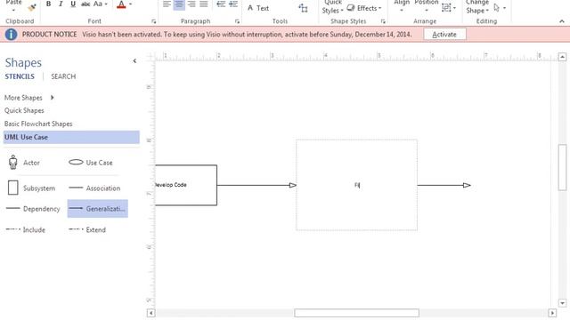
Task: Click the vertical scrollbar up arrow
Action: [x=562, y=57]
